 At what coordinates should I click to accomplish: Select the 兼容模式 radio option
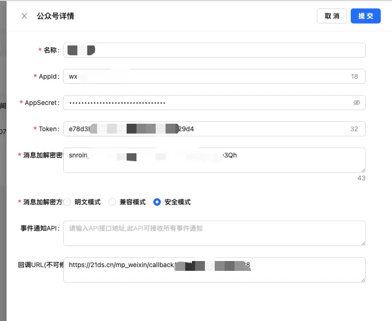[x=112, y=202]
